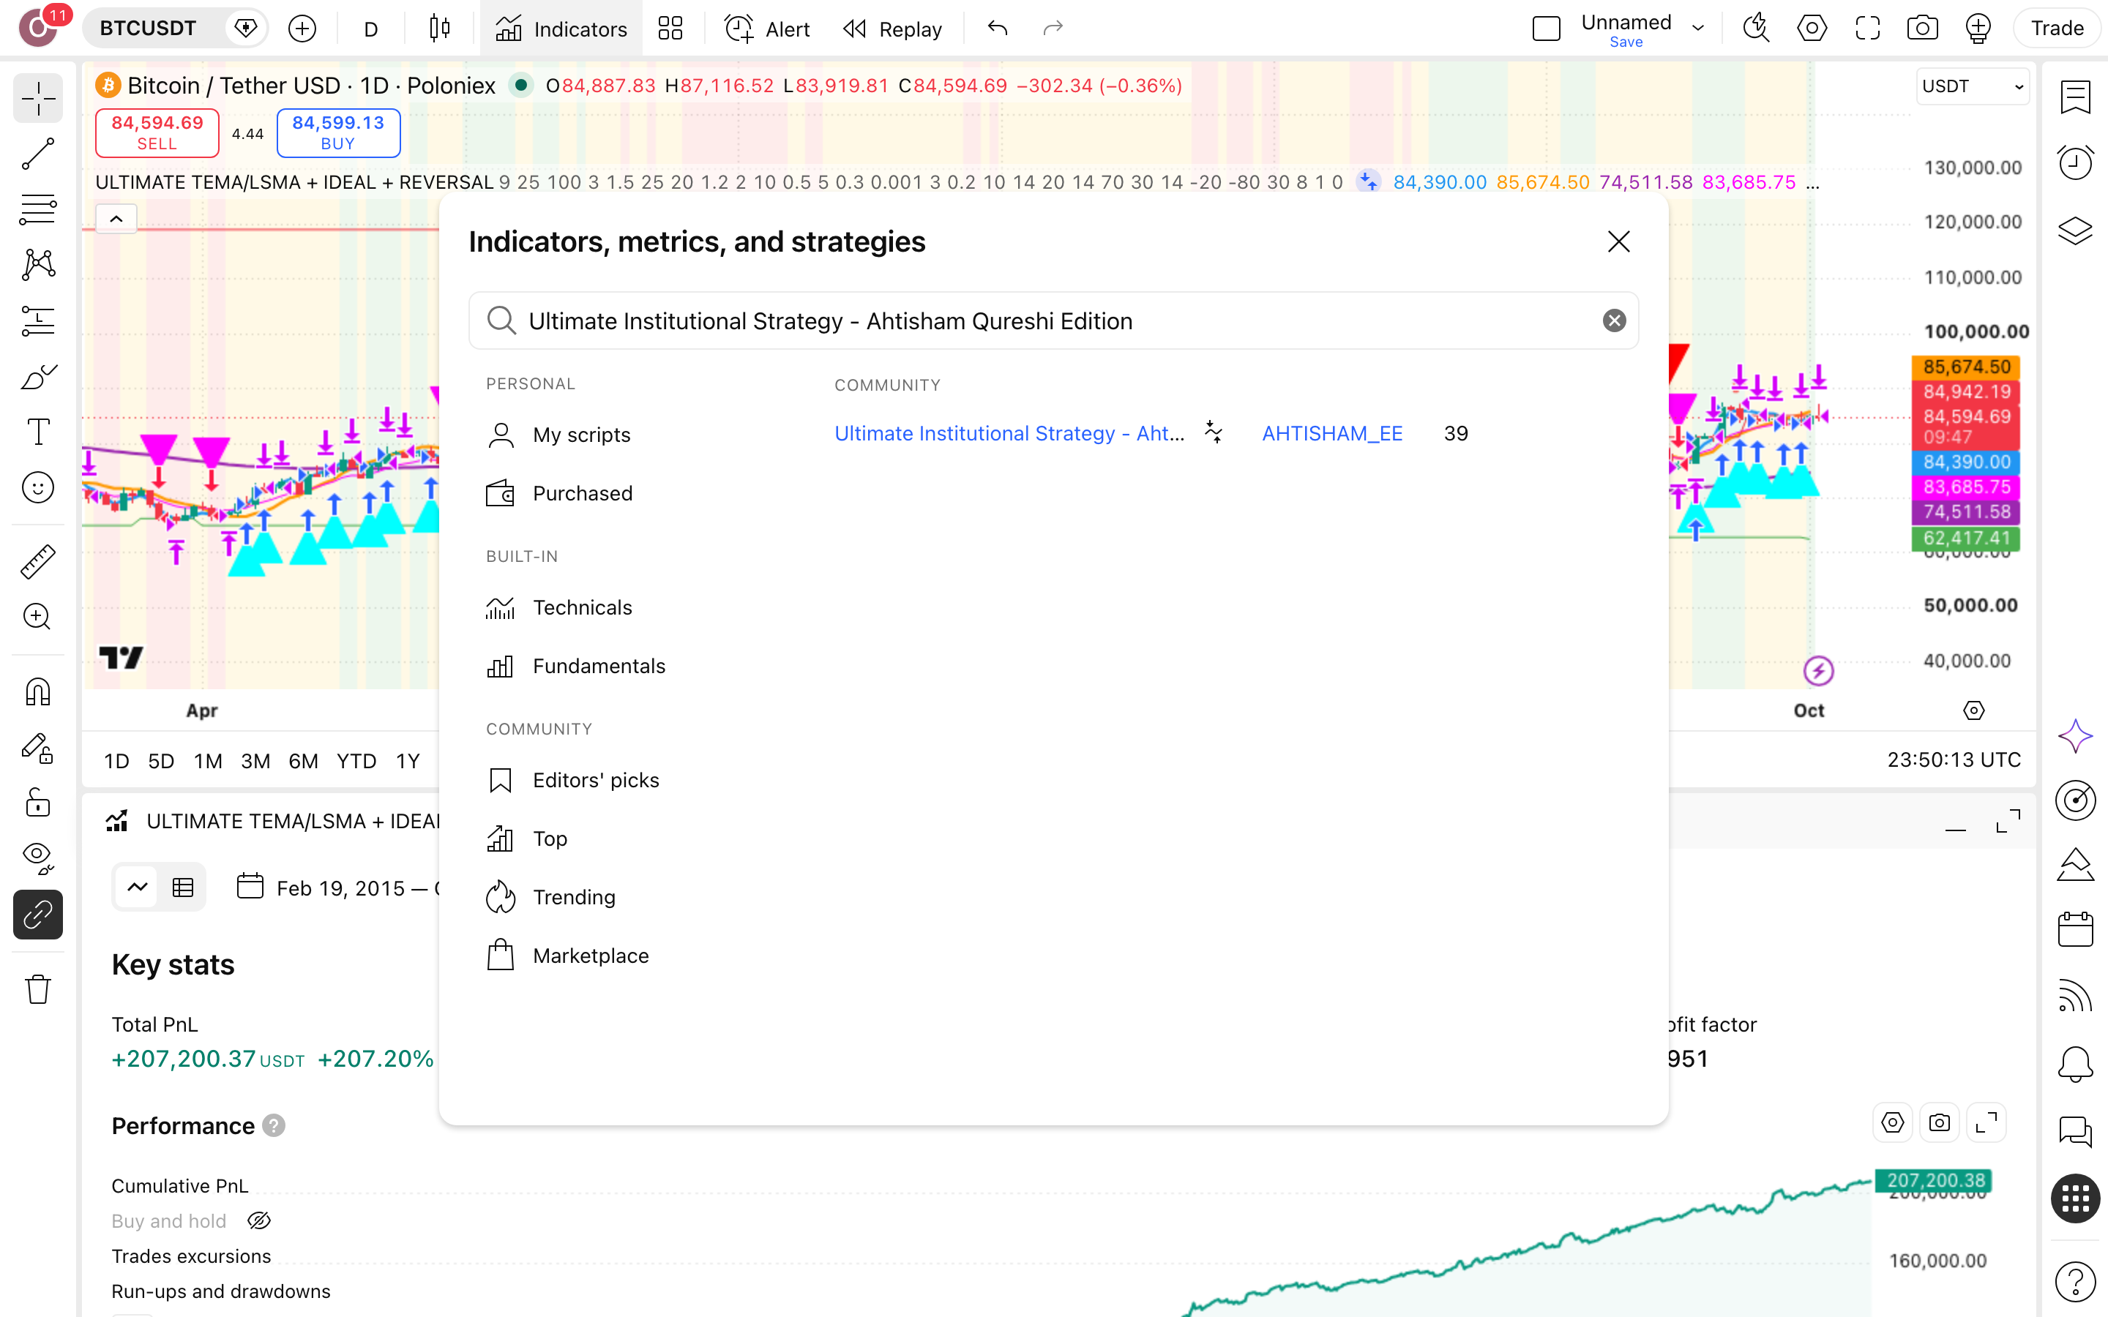This screenshot has width=2108, height=1317.
Task: Open author AHTISHAM_EE profile link
Action: point(1332,434)
